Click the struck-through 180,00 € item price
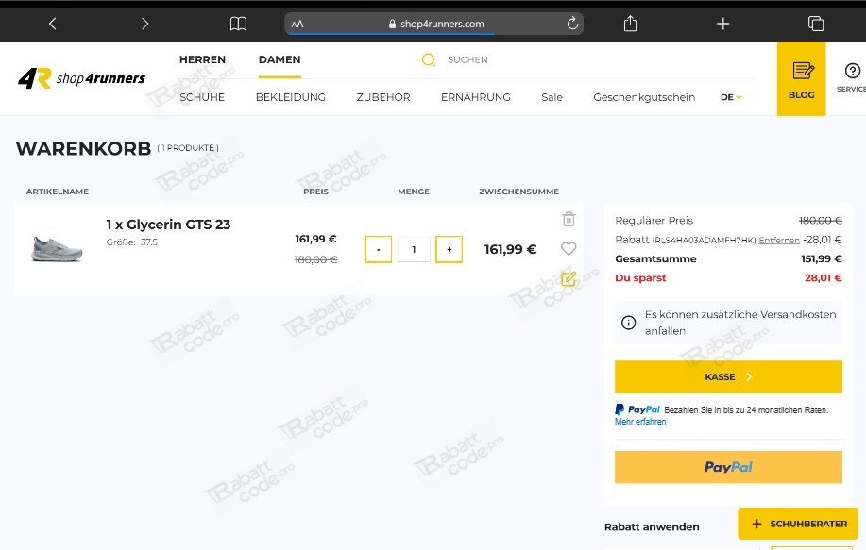Viewport: 866px width, 550px height. [x=316, y=259]
